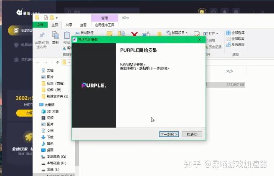Open 主机游戏 in the accelerator sidebar

23,60
